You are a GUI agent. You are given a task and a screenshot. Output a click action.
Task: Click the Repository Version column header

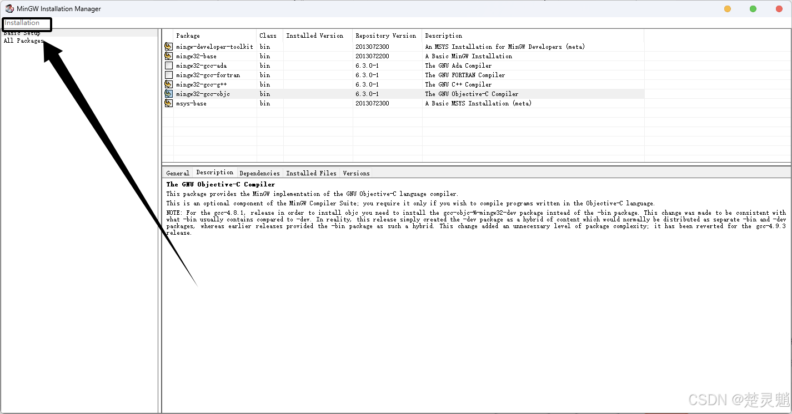387,36
